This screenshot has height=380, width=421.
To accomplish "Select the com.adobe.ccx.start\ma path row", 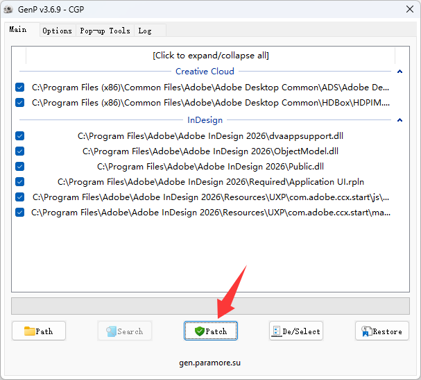I will pos(211,213).
